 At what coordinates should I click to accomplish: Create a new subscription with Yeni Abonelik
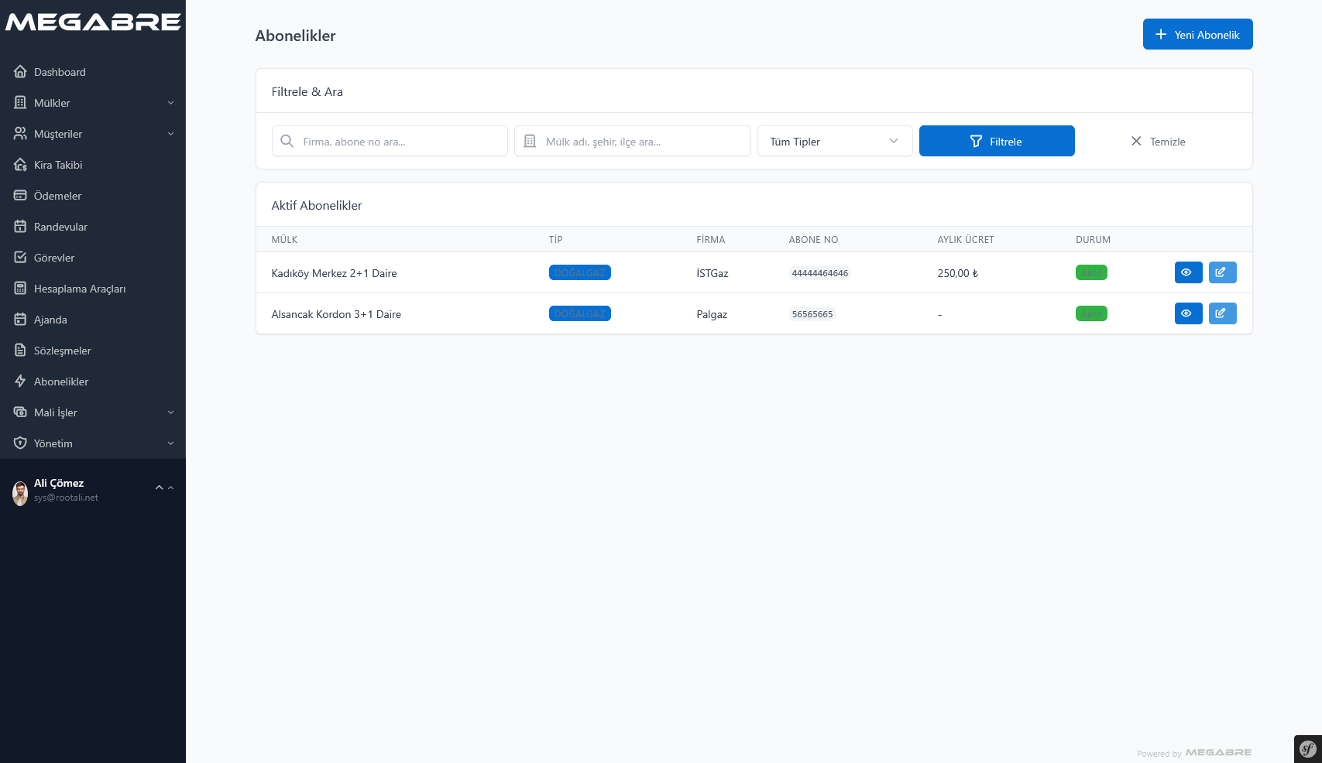coord(1197,35)
